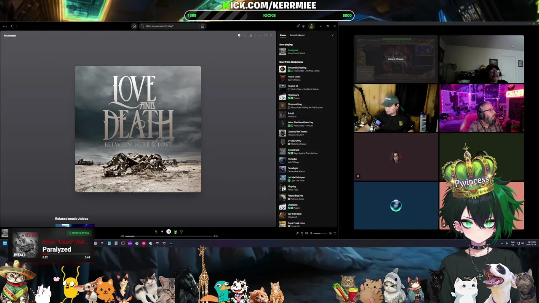The width and height of the screenshot is (539, 303).
Task: Skip to previous track
Action: [x=162, y=231]
